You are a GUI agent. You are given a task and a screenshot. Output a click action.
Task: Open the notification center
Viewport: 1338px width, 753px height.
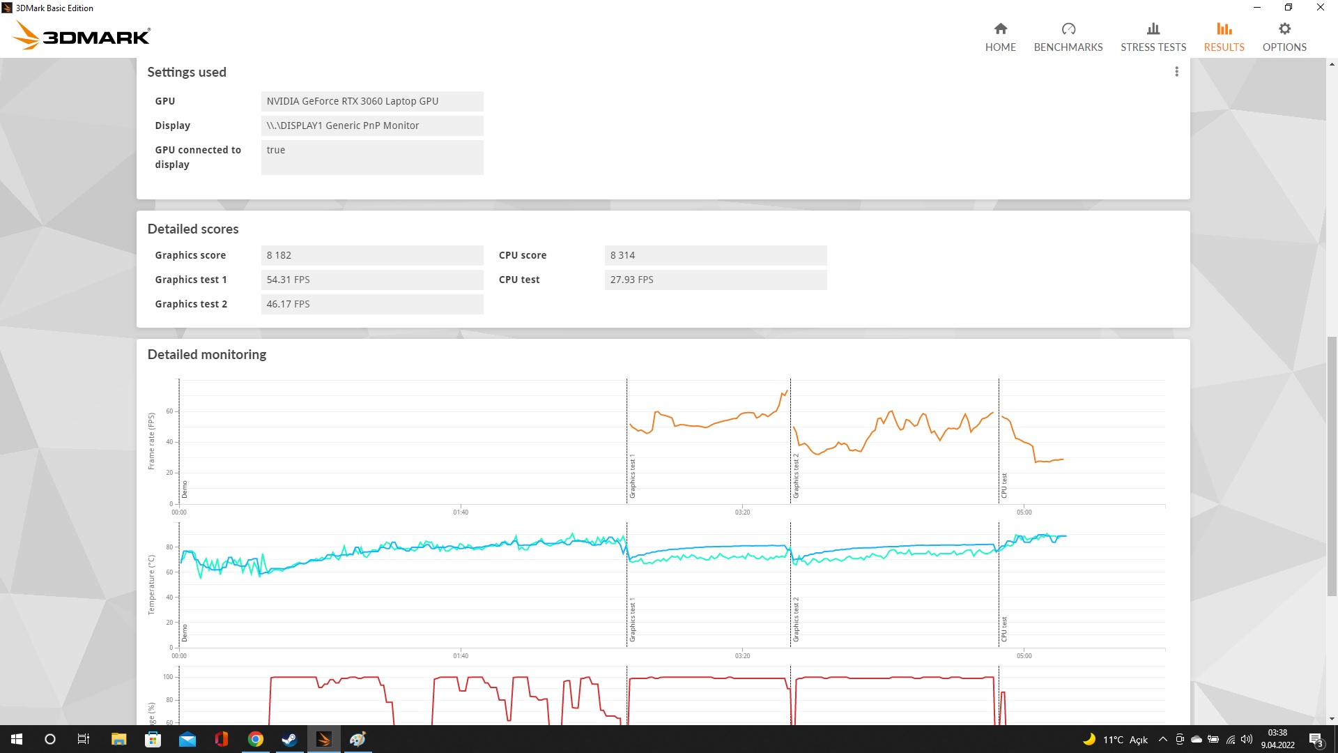pyautogui.click(x=1316, y=739)
